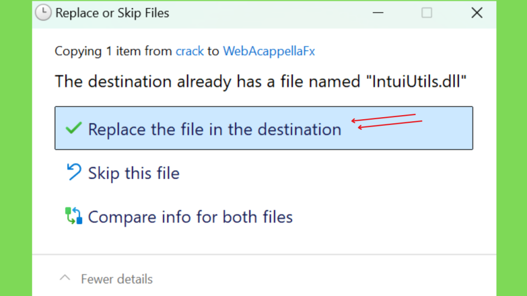This screenshot has width=527, height=296.
Task: Choose Replace the file in the destination
Action: [264, 128]
